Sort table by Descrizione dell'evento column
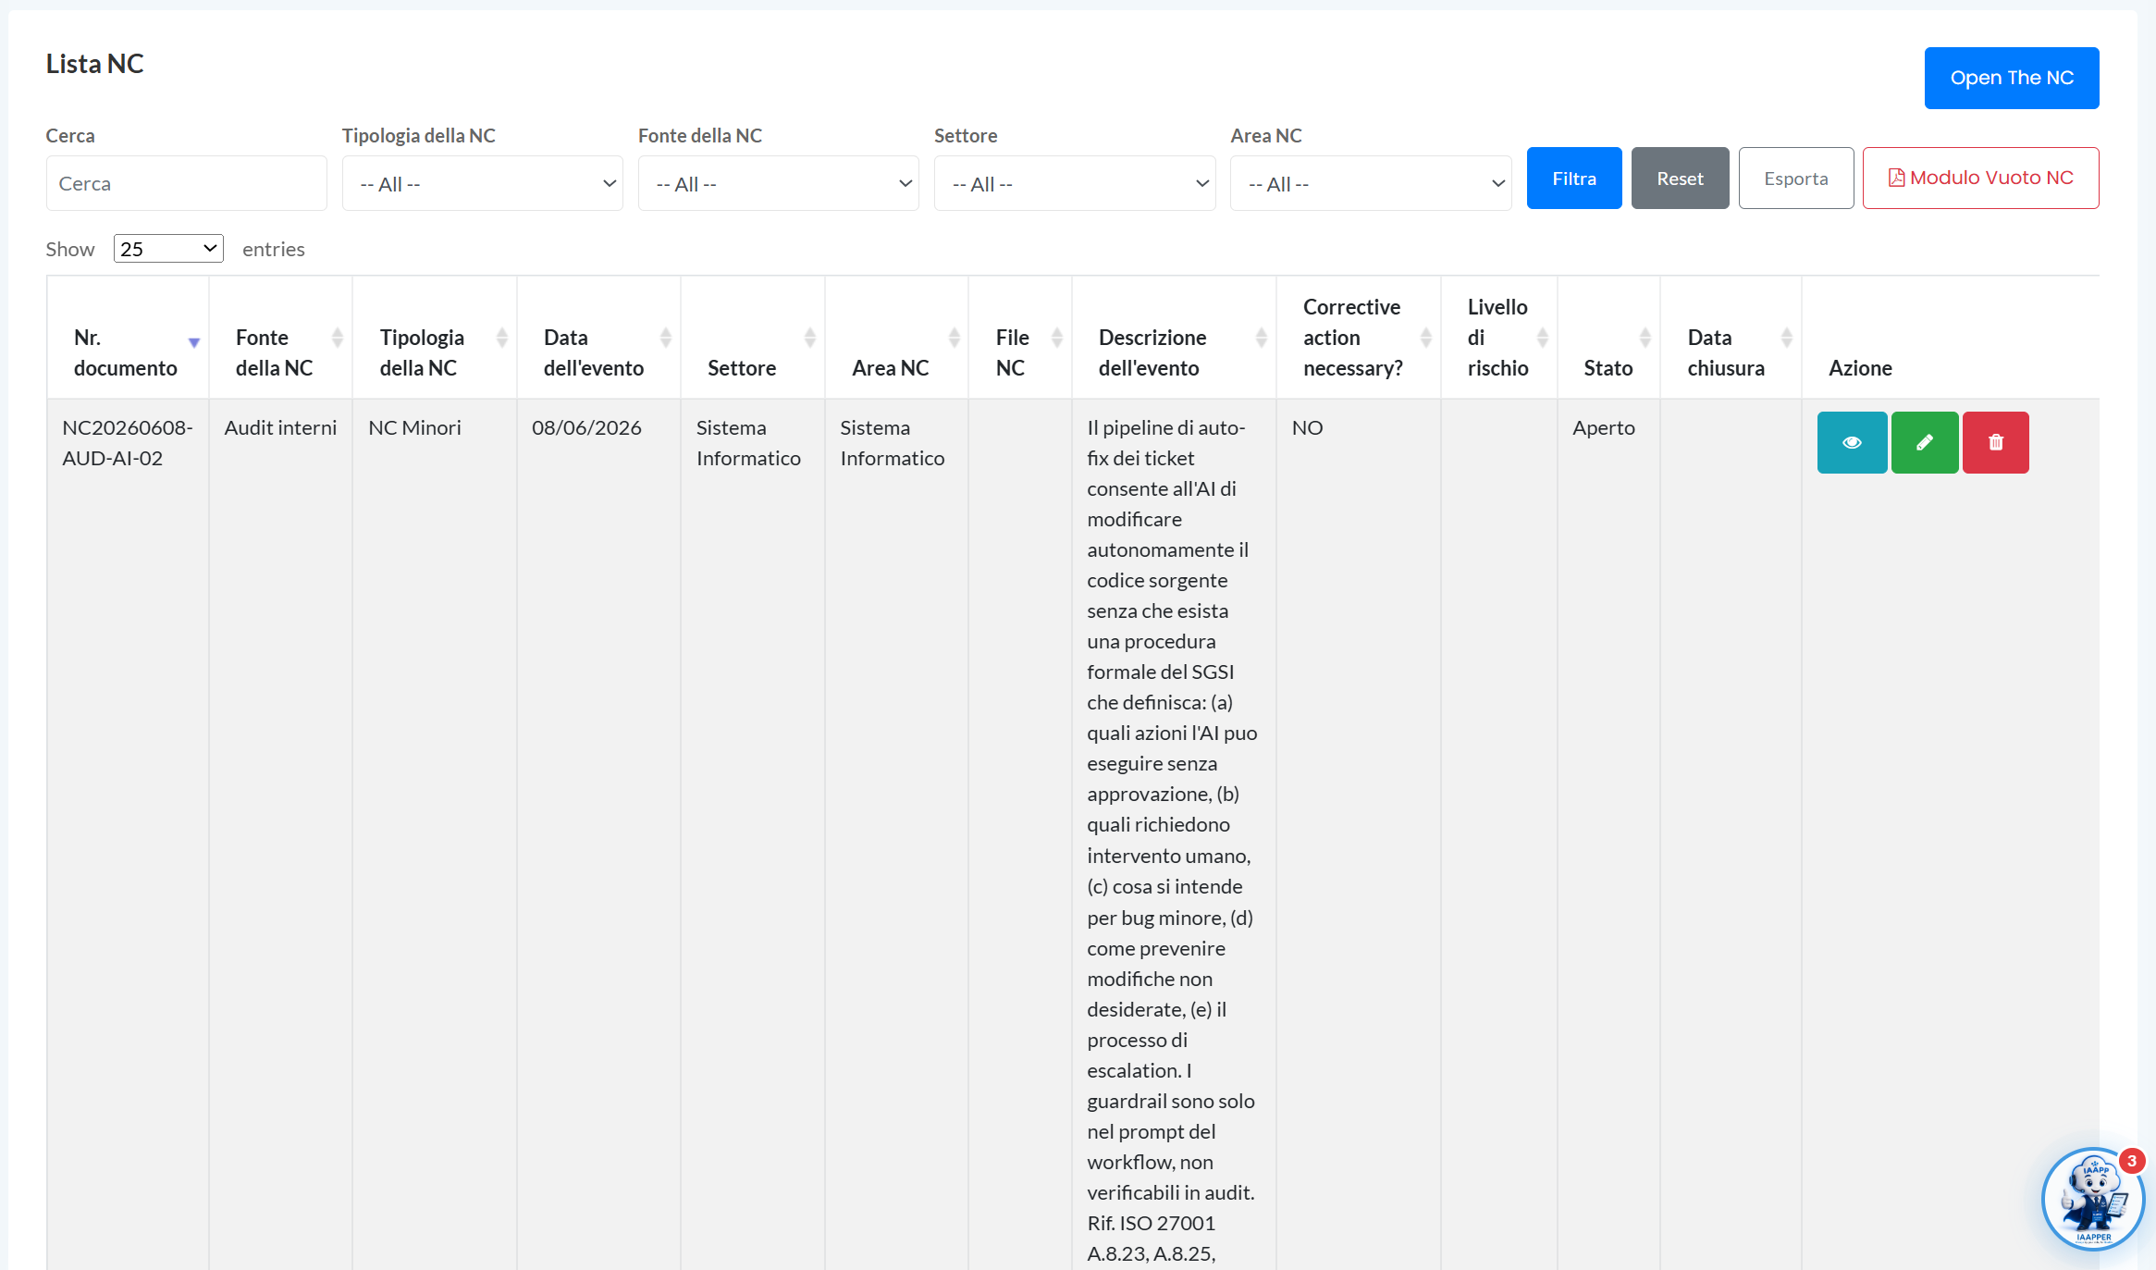Image resolution: width=2156 pixels, height=1270 pixels. coord(1174,338)
